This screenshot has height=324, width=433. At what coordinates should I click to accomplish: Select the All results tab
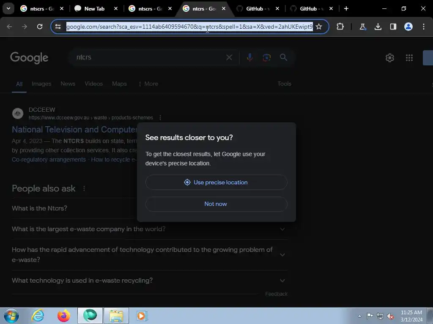(19, 84)
